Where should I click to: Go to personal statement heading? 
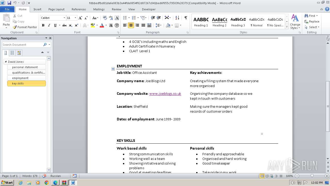point(27,67)
